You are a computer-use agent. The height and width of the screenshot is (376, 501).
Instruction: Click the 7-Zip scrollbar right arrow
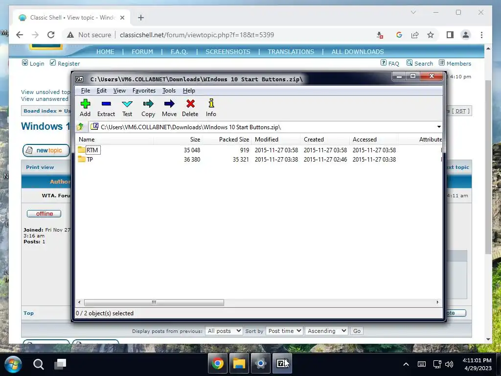438,302
